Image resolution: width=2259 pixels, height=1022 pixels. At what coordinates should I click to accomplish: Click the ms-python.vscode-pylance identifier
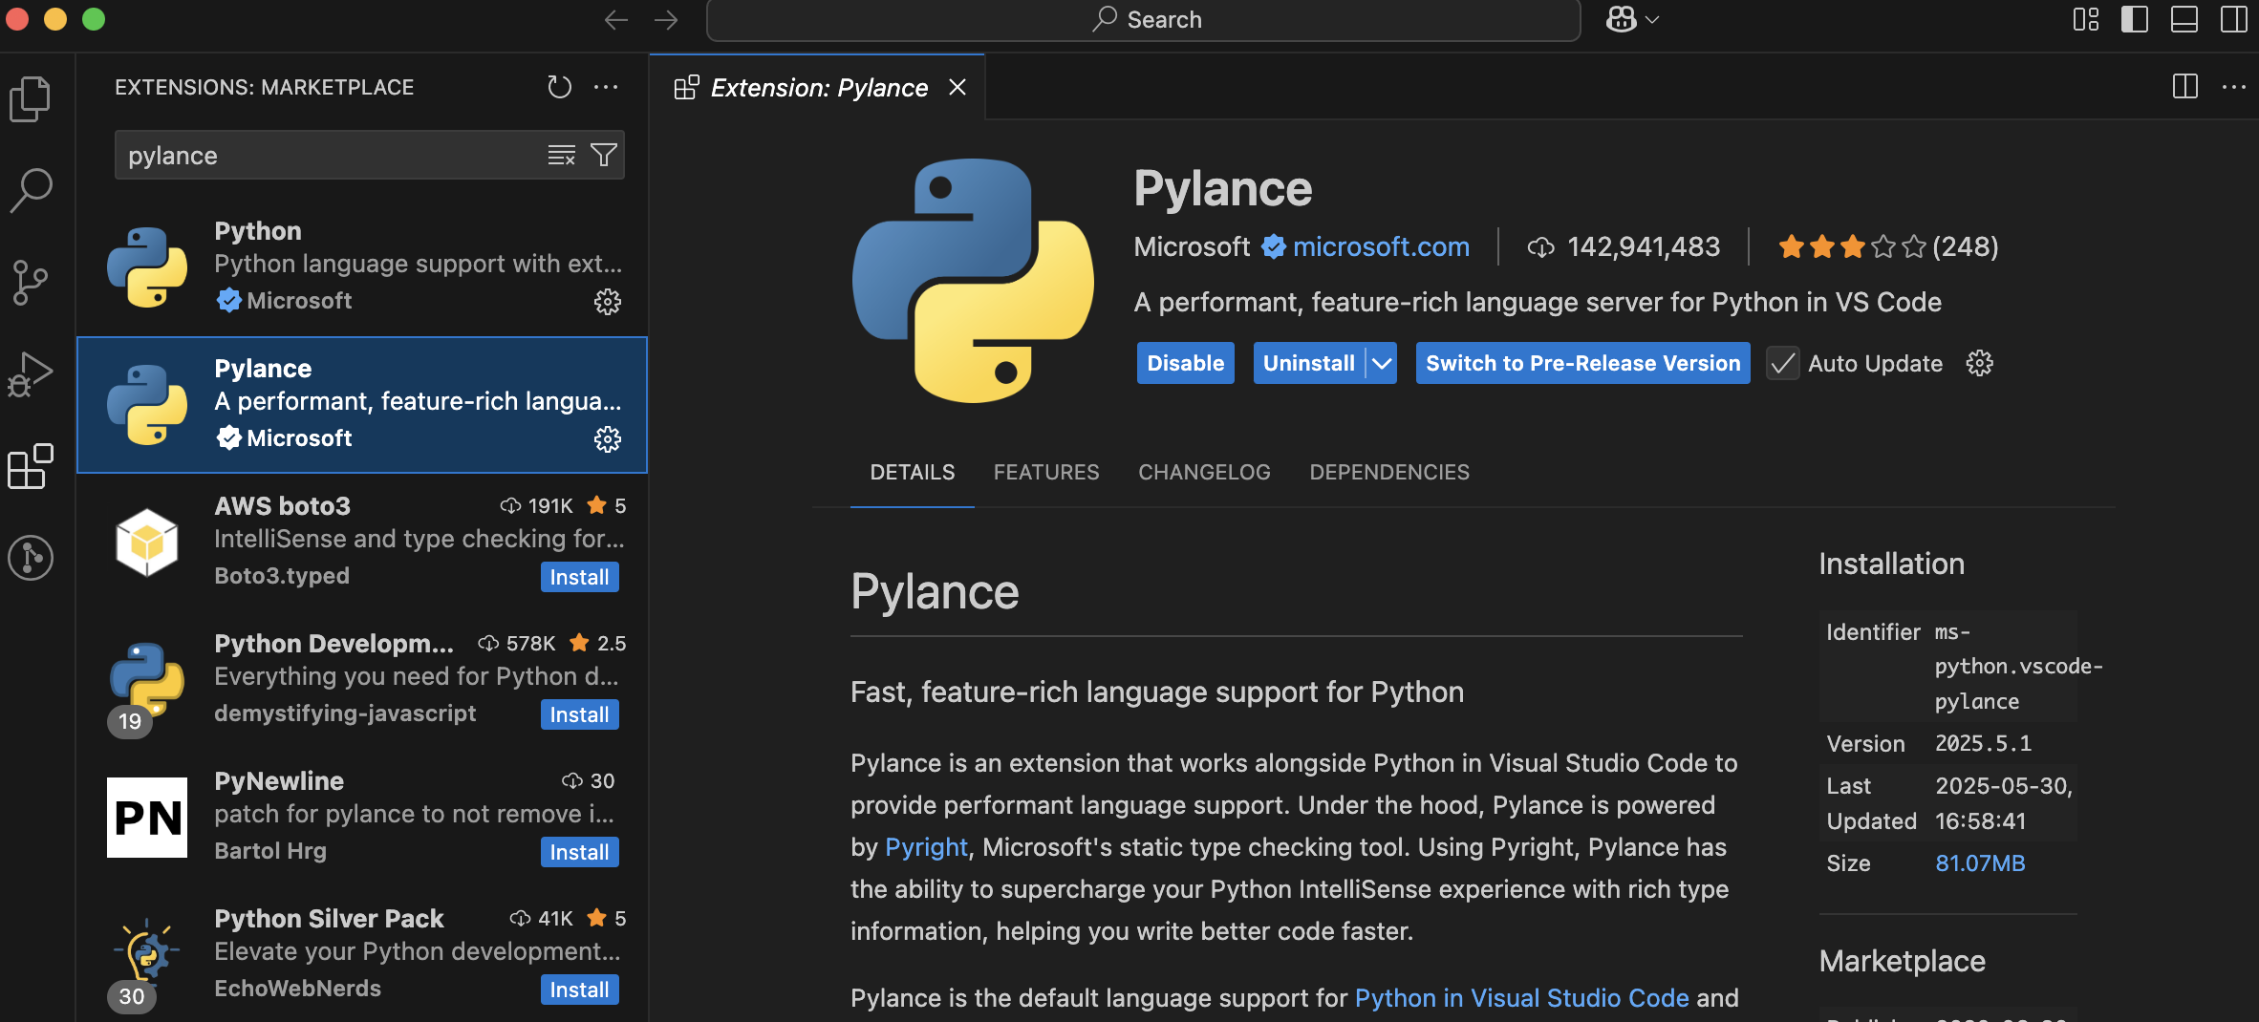pyautogui.click(x=2018, y=667)
